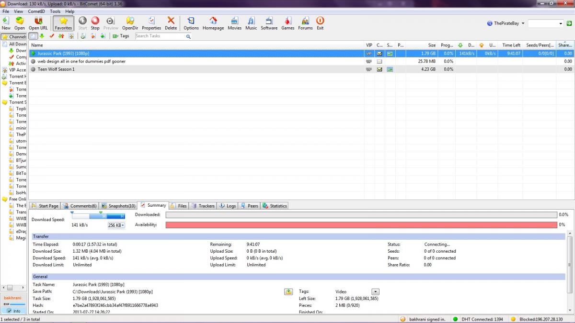
Task: Toggle the Favorites star button
Action: pyautogui.click(x=63, y=23)
